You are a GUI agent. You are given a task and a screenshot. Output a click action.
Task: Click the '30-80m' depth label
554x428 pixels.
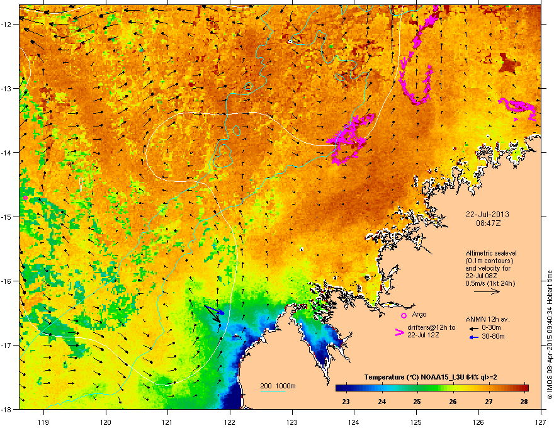(493, 337)
